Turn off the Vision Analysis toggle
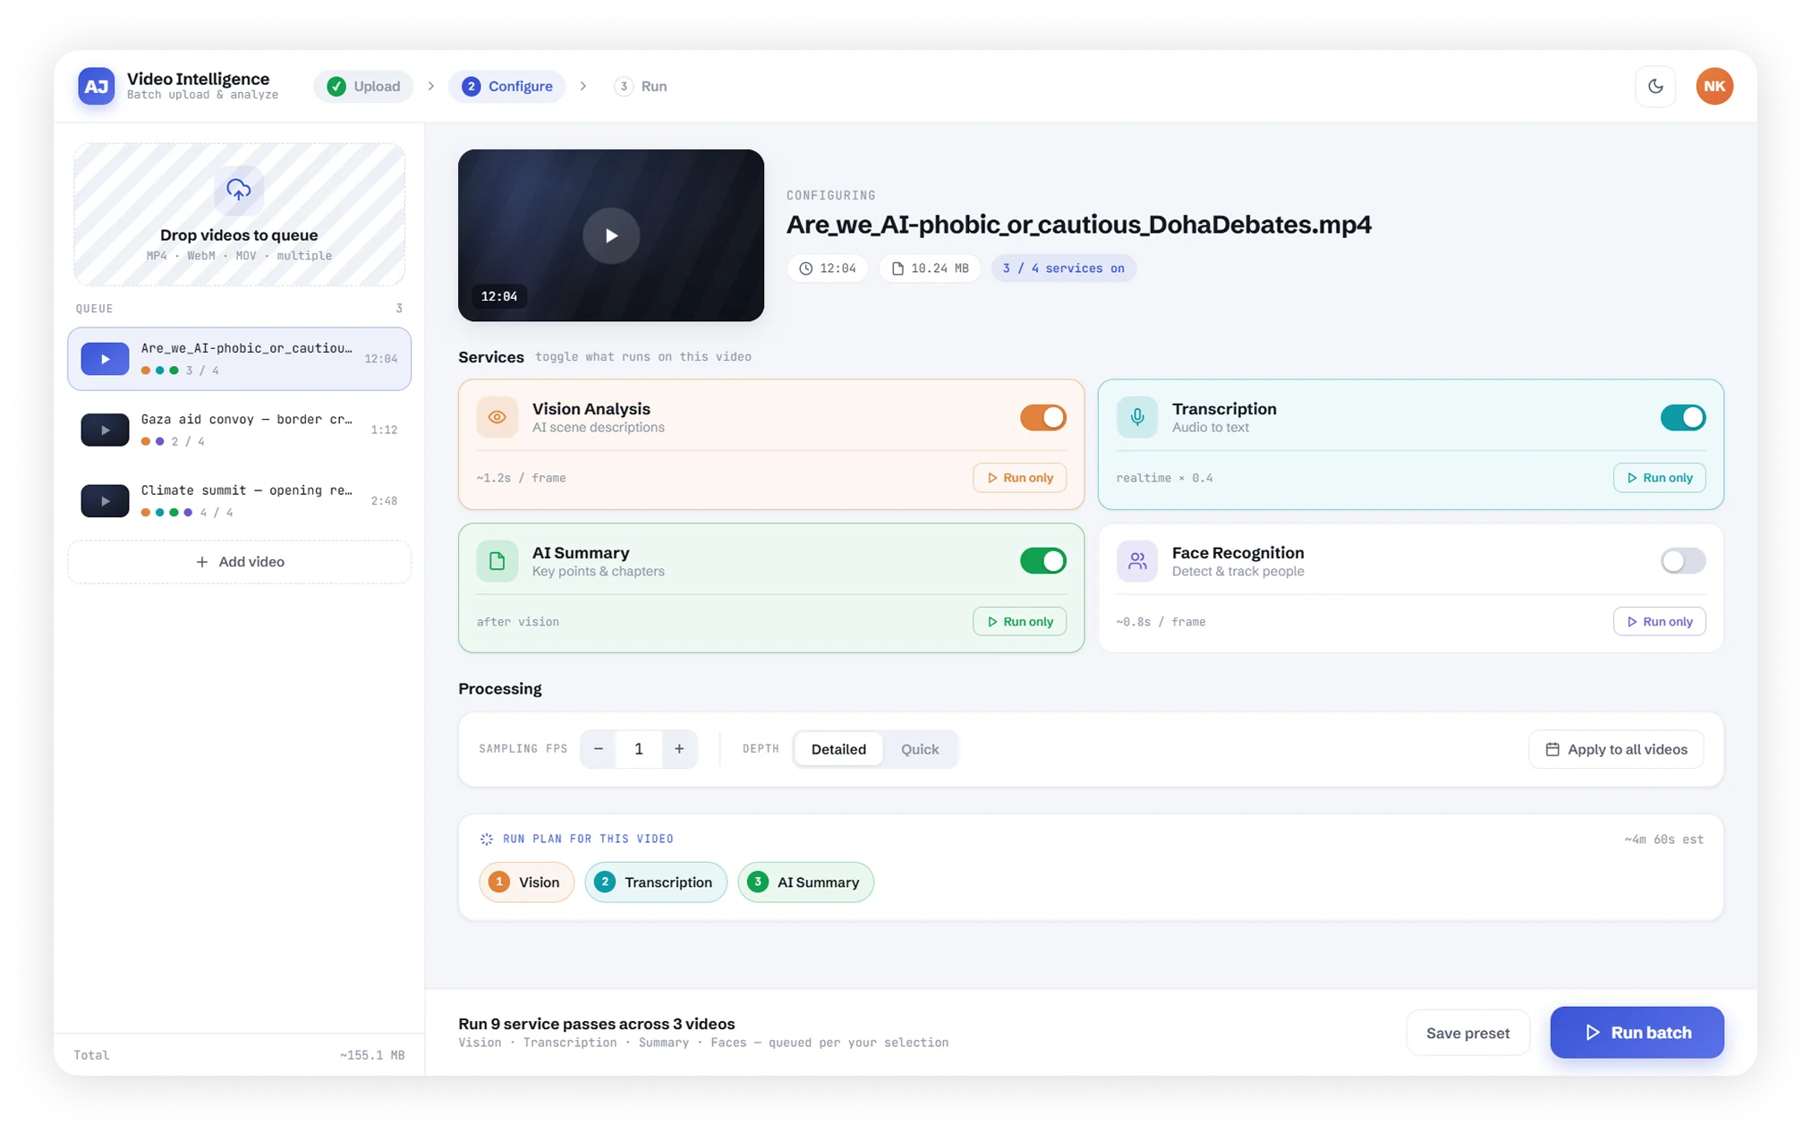Viewport: 1811px width, 1133px height. [1043, 417]
